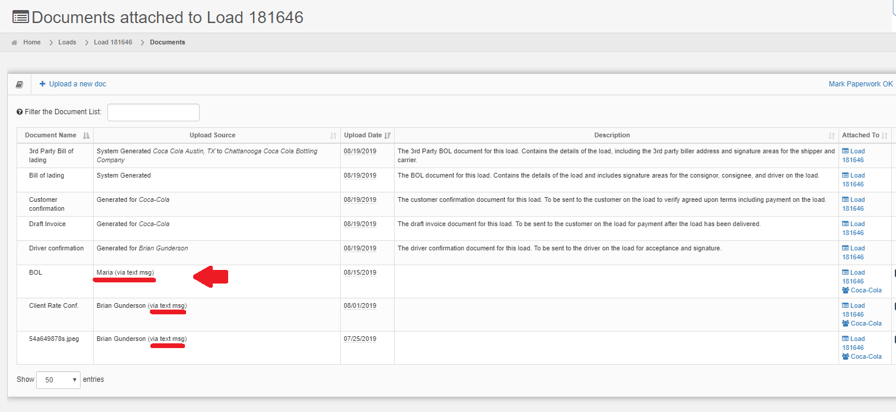This screenshot has height=412, width=896.
Task: Click Documents breadcrumb item
Action: pos(167,43)
